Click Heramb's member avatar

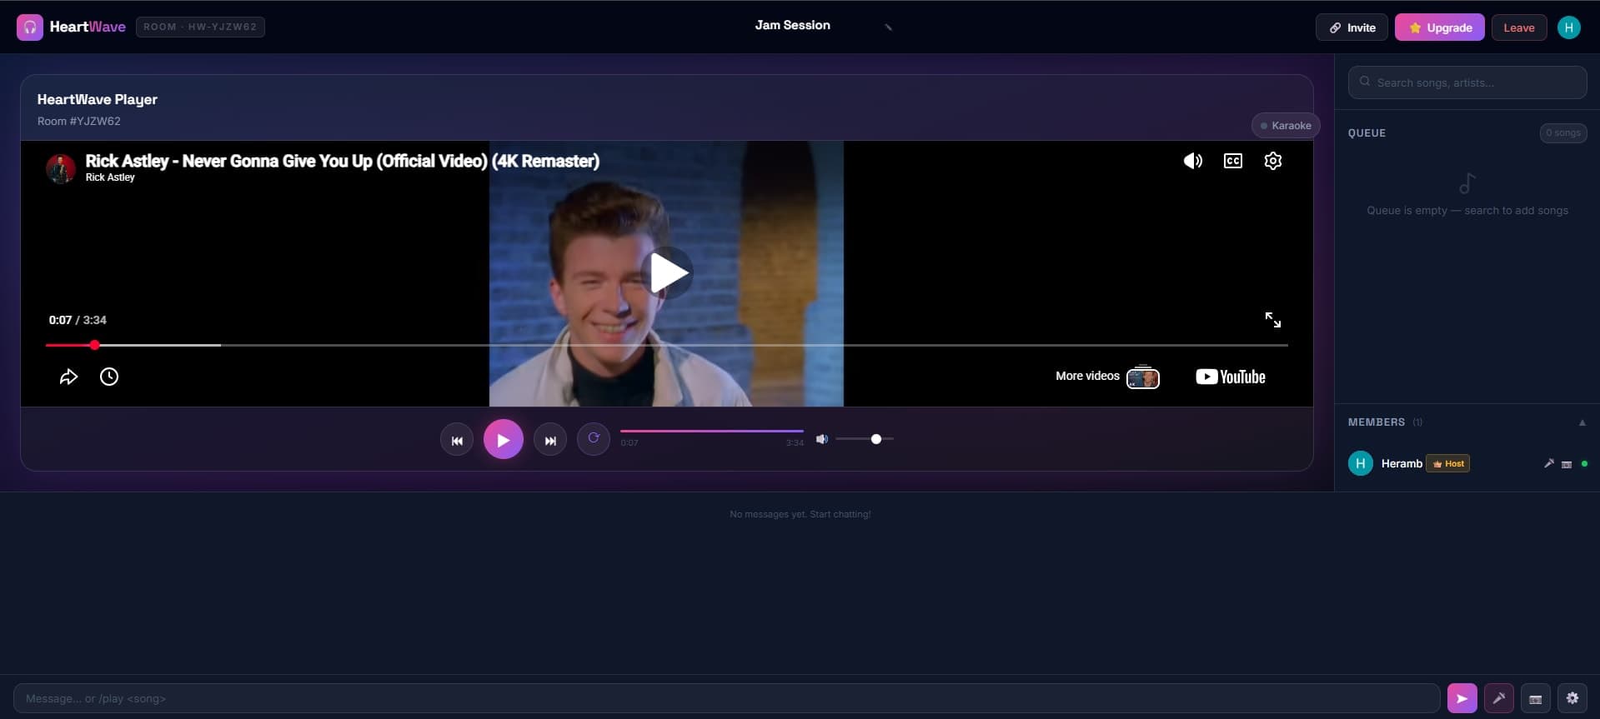pyautogui.click(x=1361, y=463)
